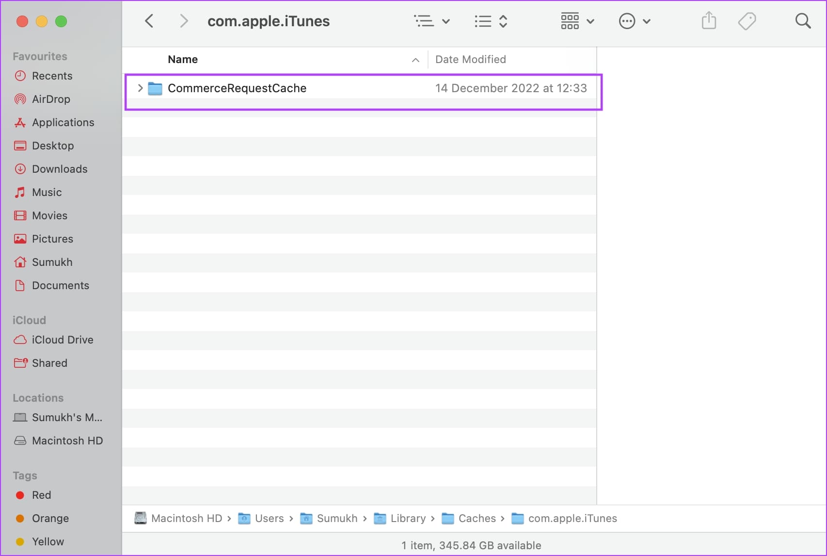Filter by the Yellow tag
The height and width of the screenshot is (556, 827).
(48, 541)
